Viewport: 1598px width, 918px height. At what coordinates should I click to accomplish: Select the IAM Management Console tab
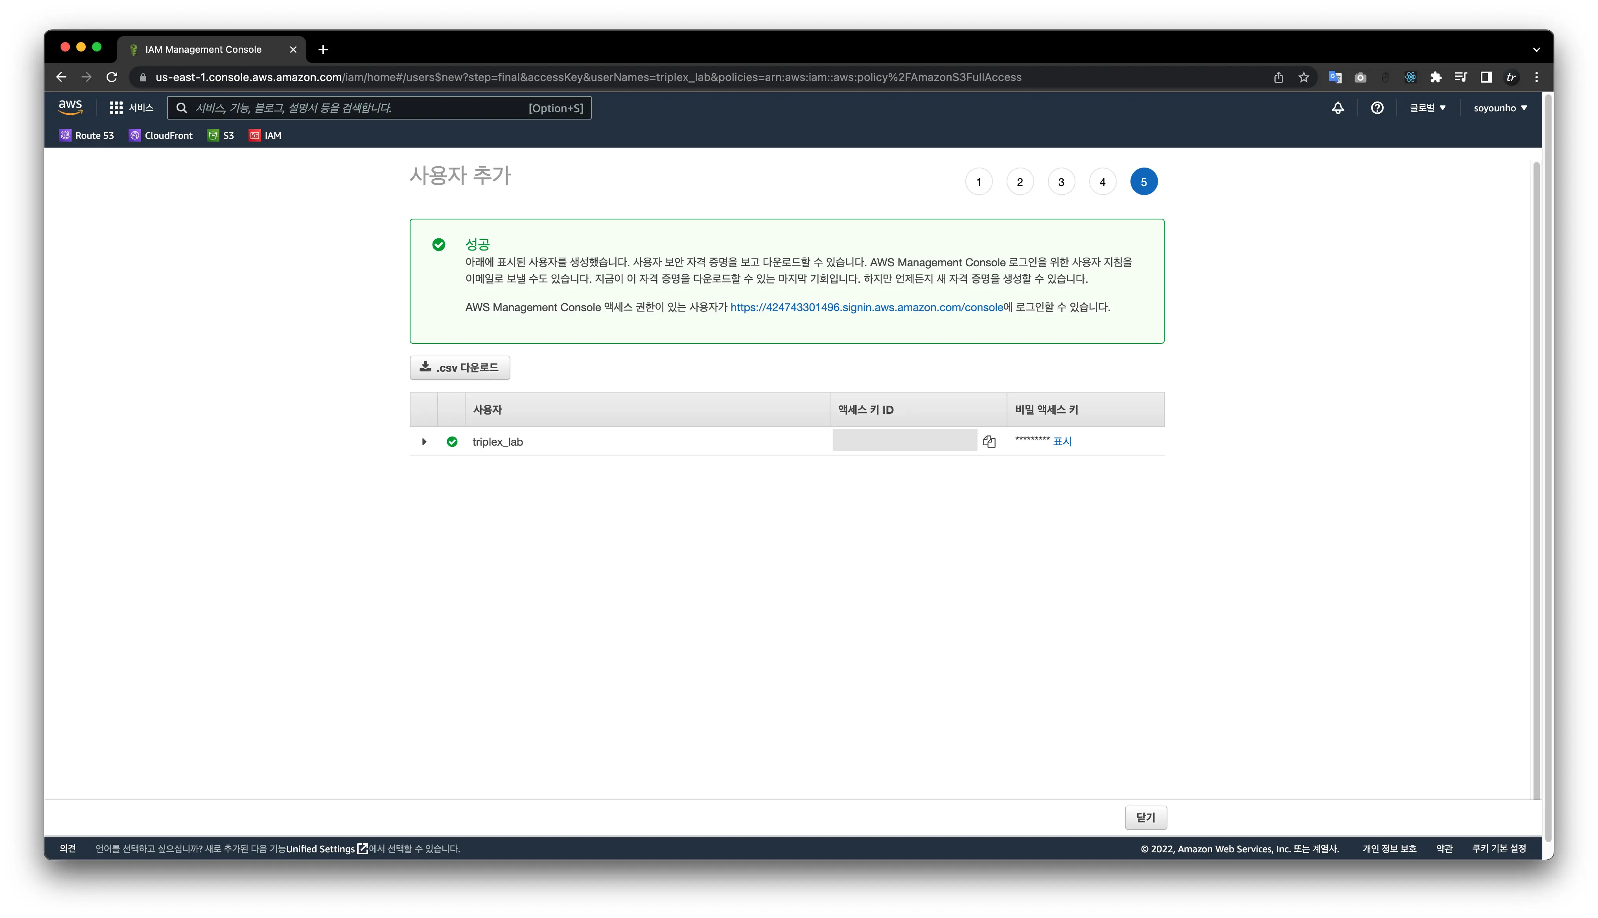point(203,49)
